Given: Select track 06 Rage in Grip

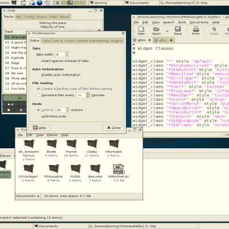Looking at the screenshot, I should click(x=15, y=63).
